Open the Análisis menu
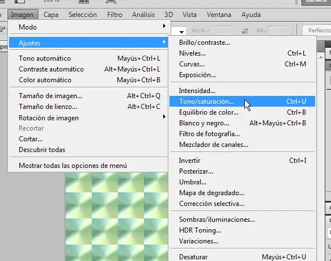Screen dimensions: 331x261 (143, 15)
